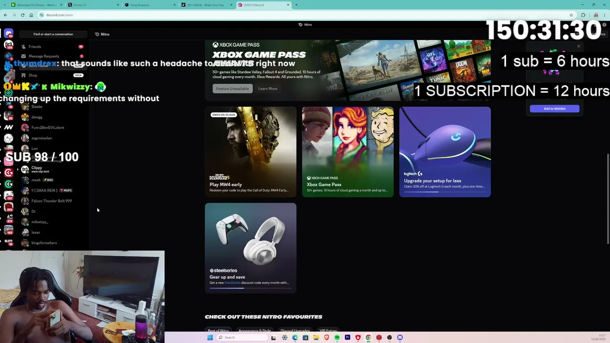Bookmark this page with star icon
The image size is (610, 343).
tap(571, 15)
